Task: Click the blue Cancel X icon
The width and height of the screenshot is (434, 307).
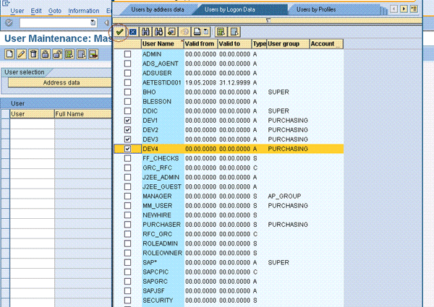Action: (x=132, y=32)
